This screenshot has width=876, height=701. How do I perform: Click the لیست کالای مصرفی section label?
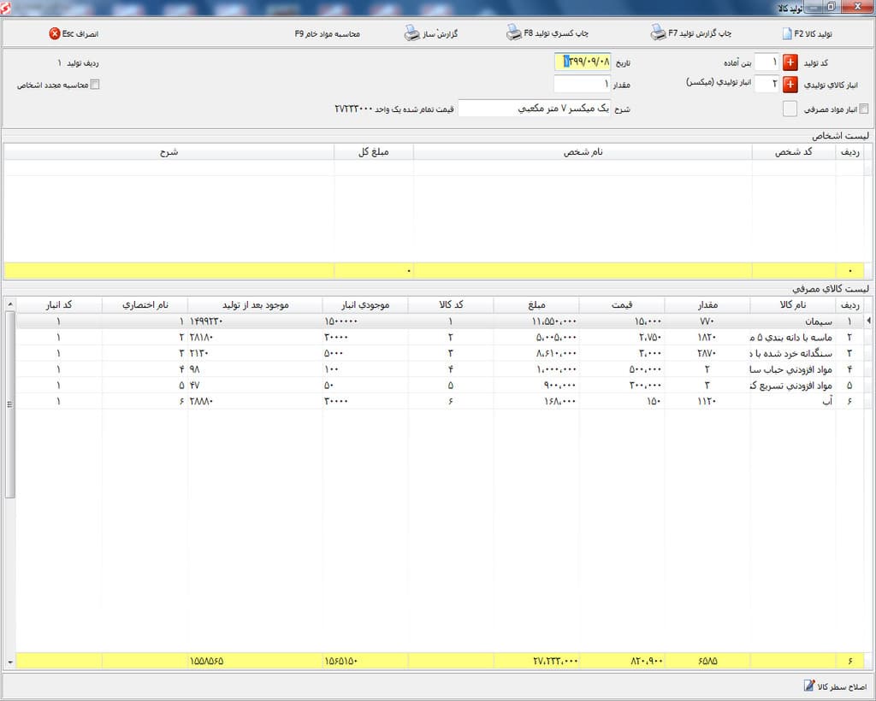tap(830, 289)
